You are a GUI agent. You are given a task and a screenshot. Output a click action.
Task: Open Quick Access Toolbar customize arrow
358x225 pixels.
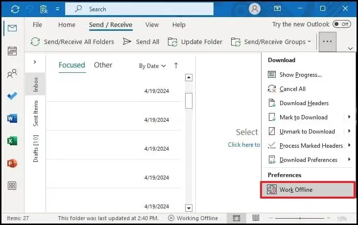(x=57, y=9)
